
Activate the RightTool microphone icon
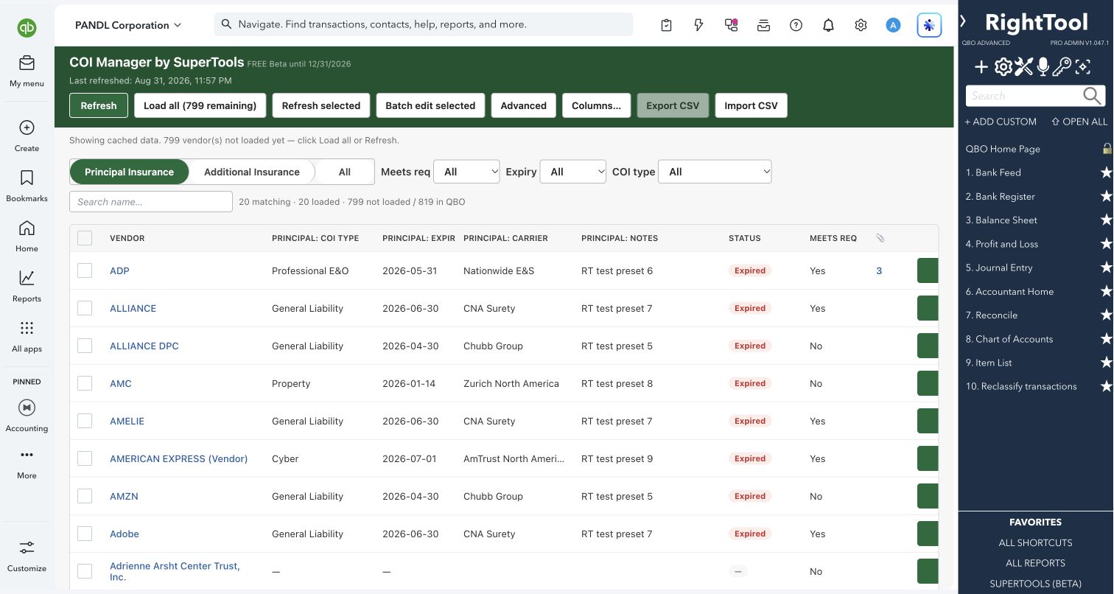pyautogui.click(x=1043, y=68)
